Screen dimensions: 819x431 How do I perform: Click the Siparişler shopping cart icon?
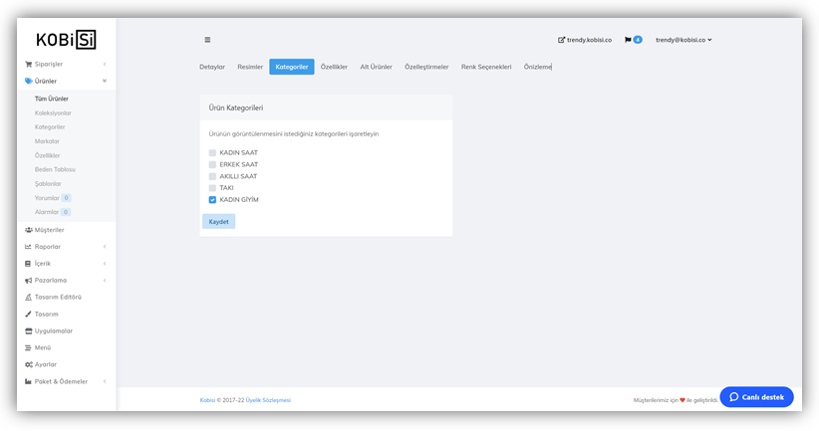28,64
